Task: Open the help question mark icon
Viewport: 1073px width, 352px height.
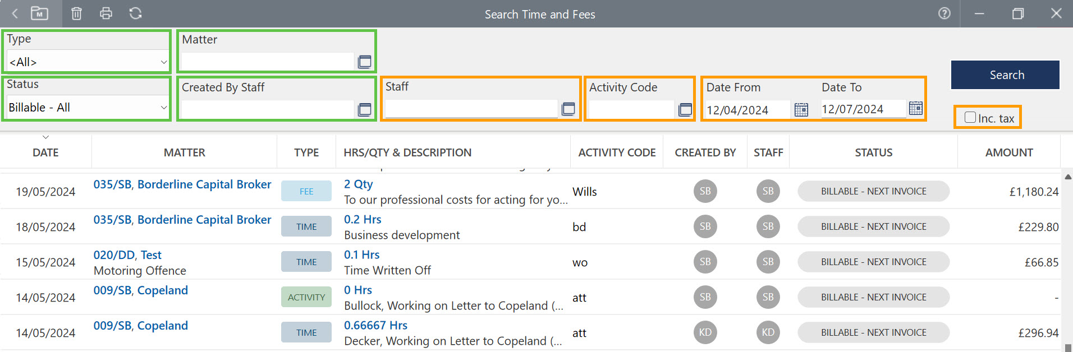Action: pyautogui.click(x=944, y=13)
